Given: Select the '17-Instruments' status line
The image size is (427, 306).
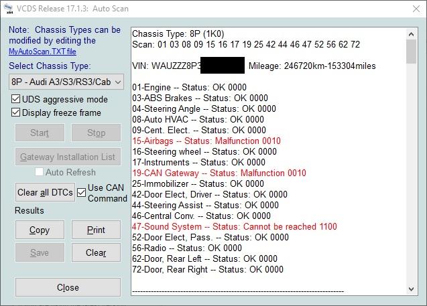Looking at the screenshot, I should coord(198,163).
